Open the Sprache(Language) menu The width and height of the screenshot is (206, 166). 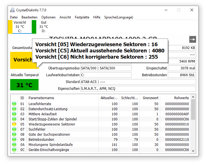point(119,17)
